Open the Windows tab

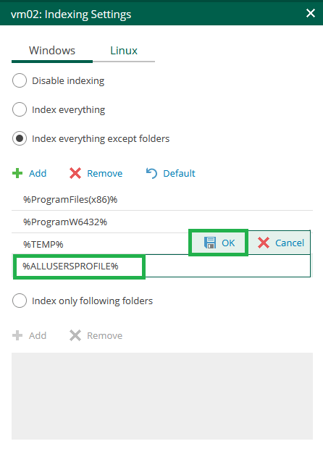52,51
